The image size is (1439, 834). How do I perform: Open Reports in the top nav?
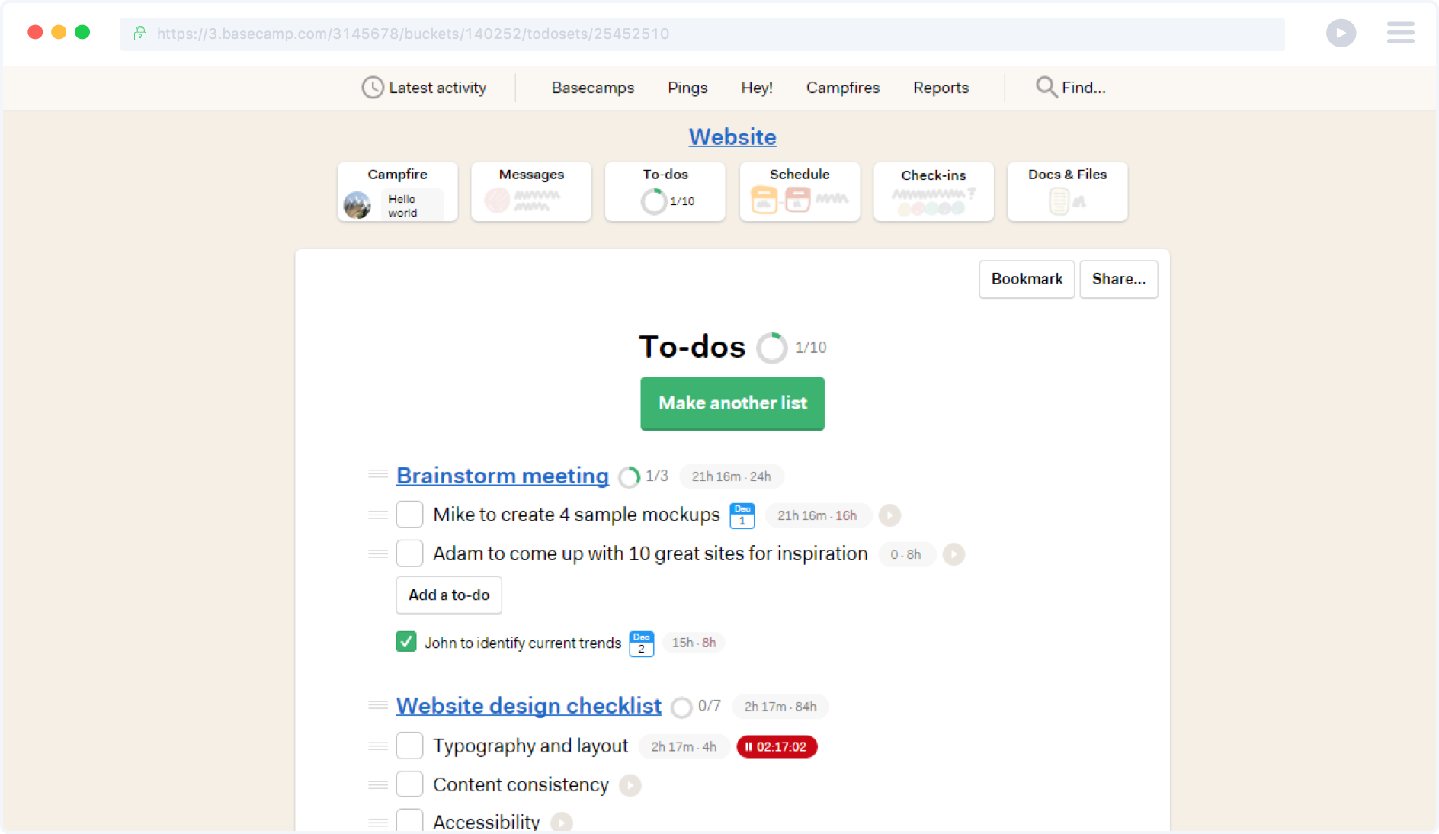(941, 88)
